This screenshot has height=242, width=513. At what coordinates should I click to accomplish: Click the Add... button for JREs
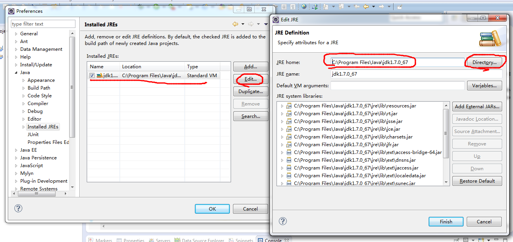251,67
